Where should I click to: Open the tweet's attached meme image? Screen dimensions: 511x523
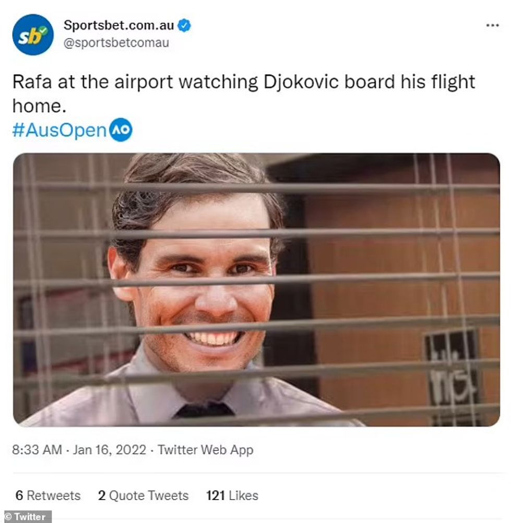256,289
